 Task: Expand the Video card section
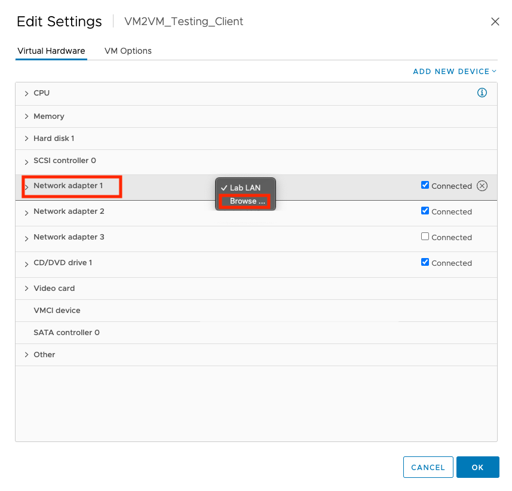(x=26, y=288)
